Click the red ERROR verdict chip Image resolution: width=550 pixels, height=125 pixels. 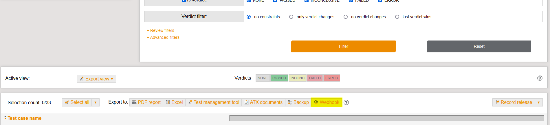(332, 78)
